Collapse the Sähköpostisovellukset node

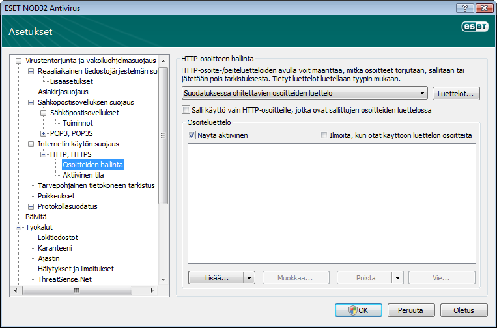44,113
